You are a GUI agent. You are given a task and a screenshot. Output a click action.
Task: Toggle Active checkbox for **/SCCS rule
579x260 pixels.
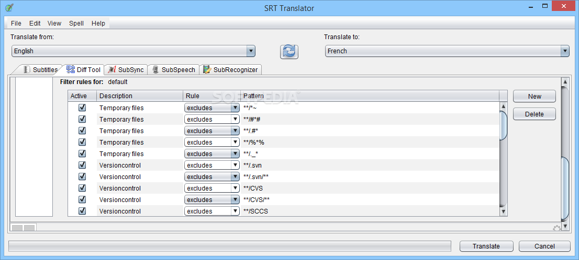click(82, 210)
